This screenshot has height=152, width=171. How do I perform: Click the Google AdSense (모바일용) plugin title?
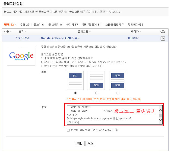click(60, 38)
